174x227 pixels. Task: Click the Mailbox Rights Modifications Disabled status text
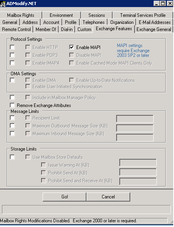tap(68, 221)
